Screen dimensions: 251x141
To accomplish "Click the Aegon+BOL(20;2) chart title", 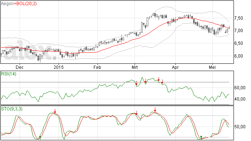I will (19, 4).
